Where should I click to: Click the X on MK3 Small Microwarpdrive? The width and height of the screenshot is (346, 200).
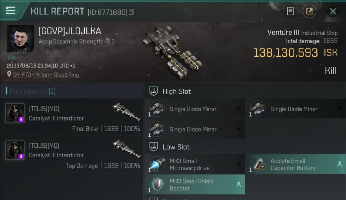coord(238,164)
